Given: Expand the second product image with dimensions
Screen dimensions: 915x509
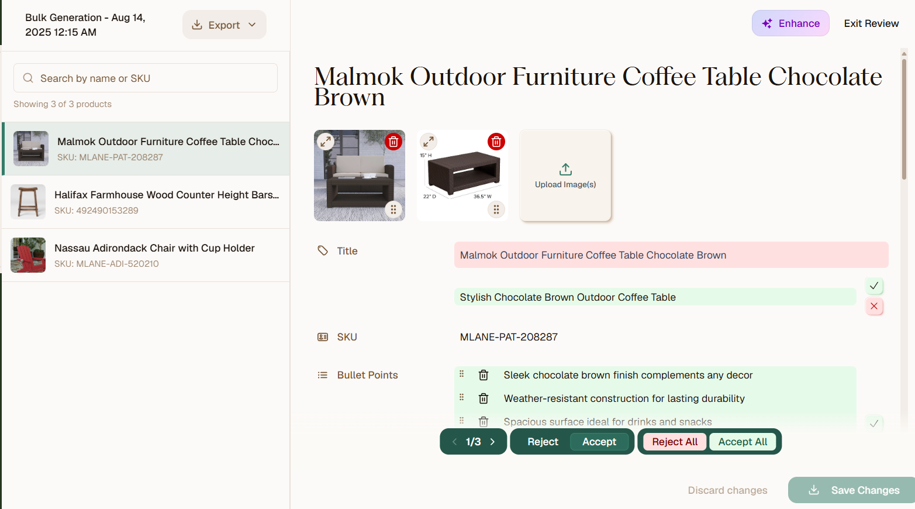Looking at the screenshot, I should coord(429,142).
